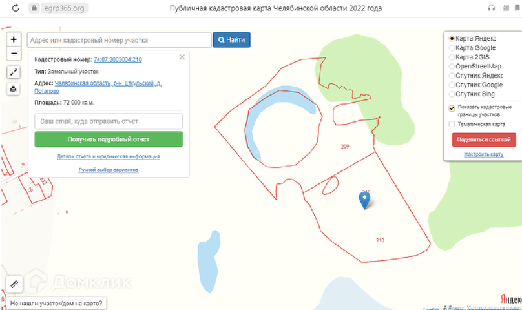Select Спутник Bing satellite layer

coord(452,94)
